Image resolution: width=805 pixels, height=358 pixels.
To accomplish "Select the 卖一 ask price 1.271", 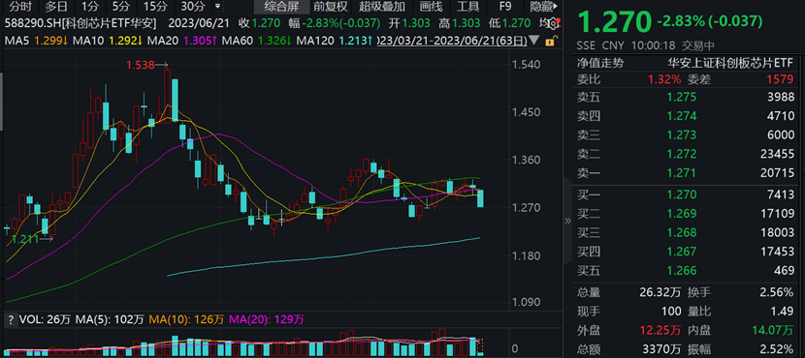I will coord(681,173).
